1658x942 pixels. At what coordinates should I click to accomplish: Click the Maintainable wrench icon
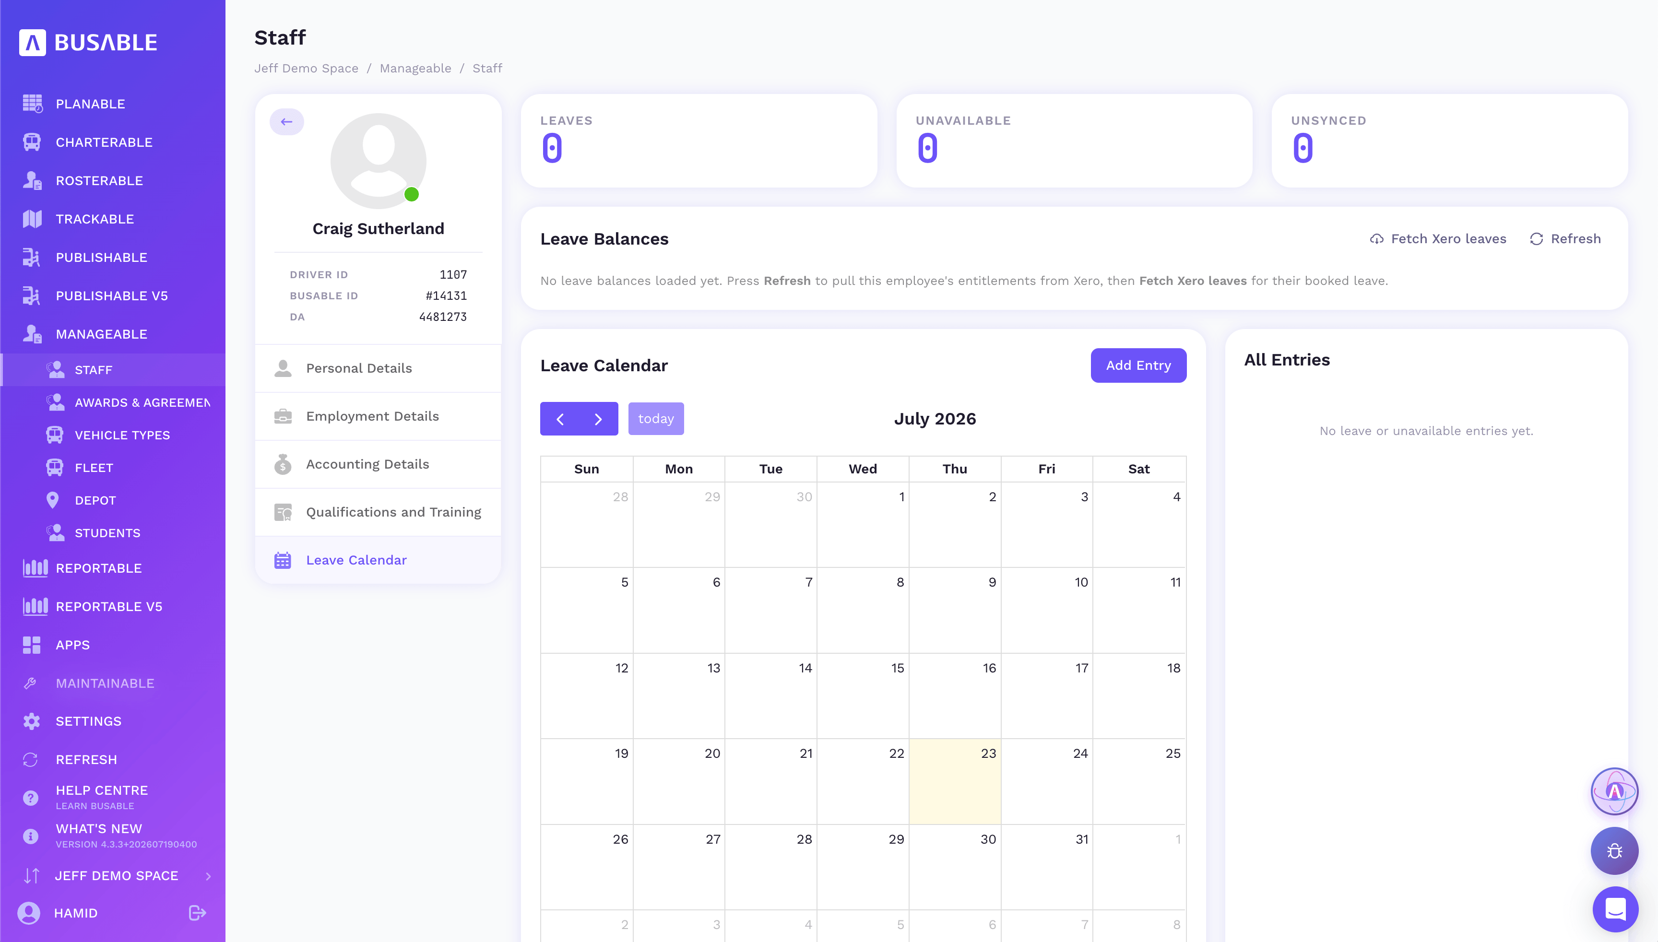(x=30, y=683)
